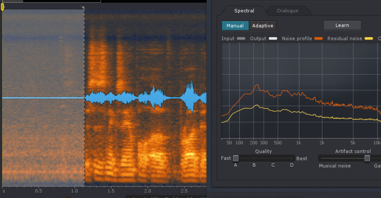
Task: Click the Residual noise yellow legend indicator
Action: click(369, 38)
